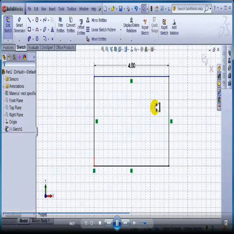Screen dimensions: 234x234
Task: Switch to the DimXpert tab
Action: point(47,47)
